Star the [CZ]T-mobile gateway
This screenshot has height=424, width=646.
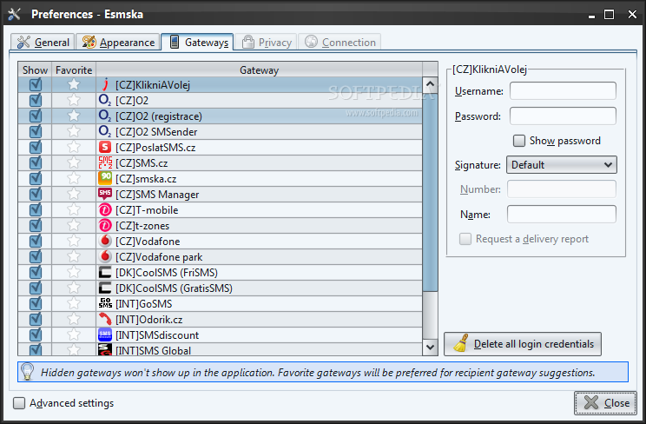(x=74, y=210)
